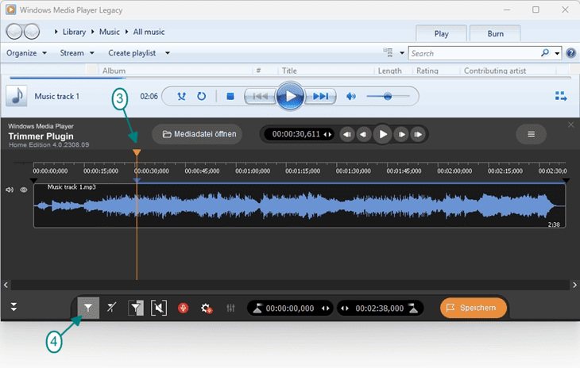Click the seek progress bar of Media Player
The height and width of the screenshot is (368, 580).
pyautogui.click(x=290, y=78)
